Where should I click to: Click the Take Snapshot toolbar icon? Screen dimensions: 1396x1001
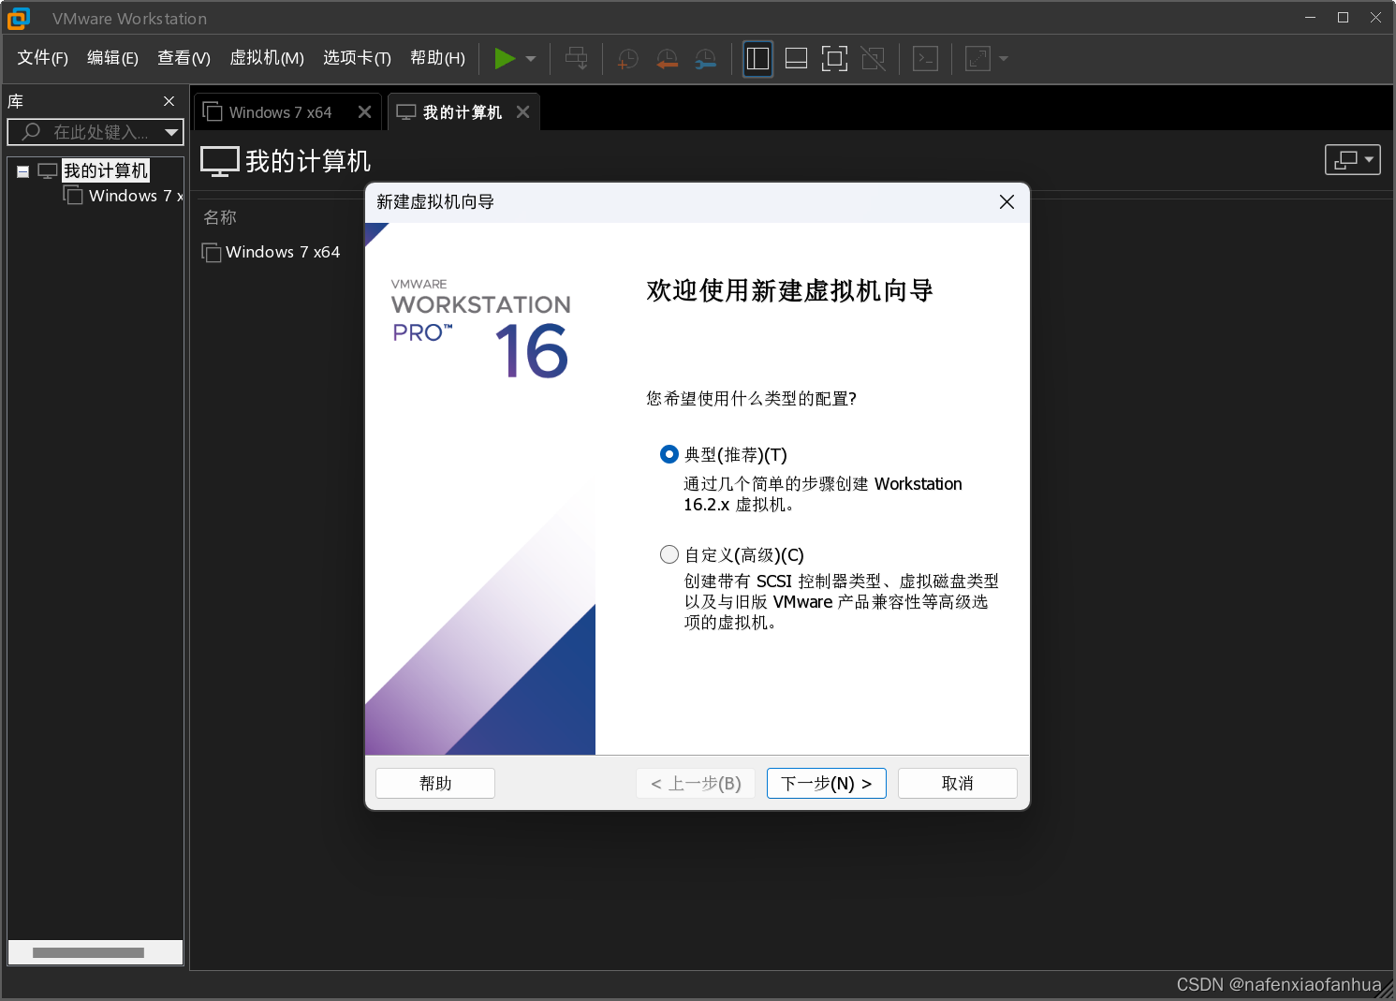coord(628,59)
